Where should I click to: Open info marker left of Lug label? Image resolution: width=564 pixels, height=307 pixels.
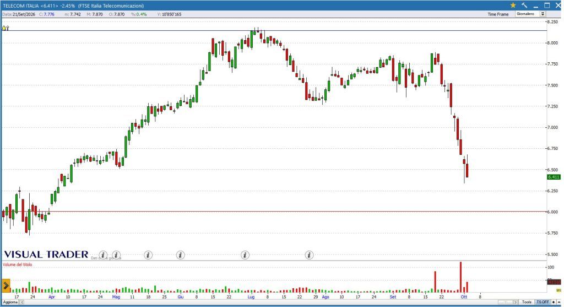(245, 255)
